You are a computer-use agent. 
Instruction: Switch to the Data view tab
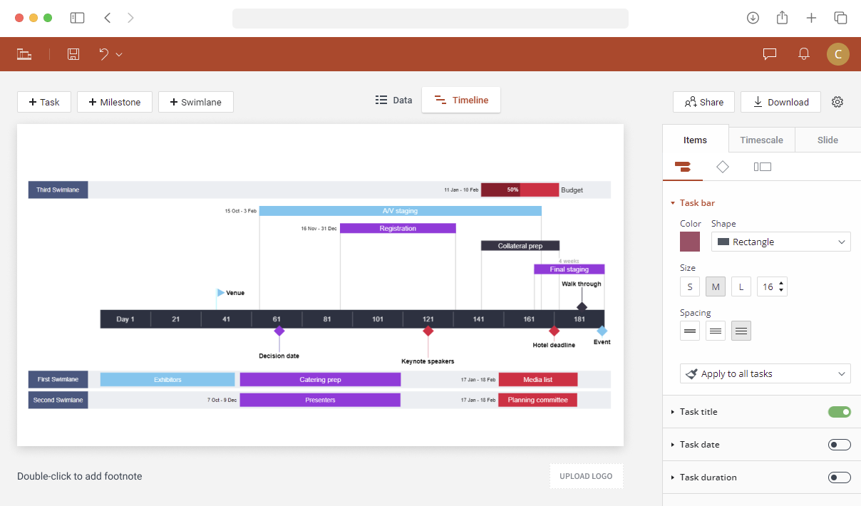pyautogui.click(x=394, y=100)
